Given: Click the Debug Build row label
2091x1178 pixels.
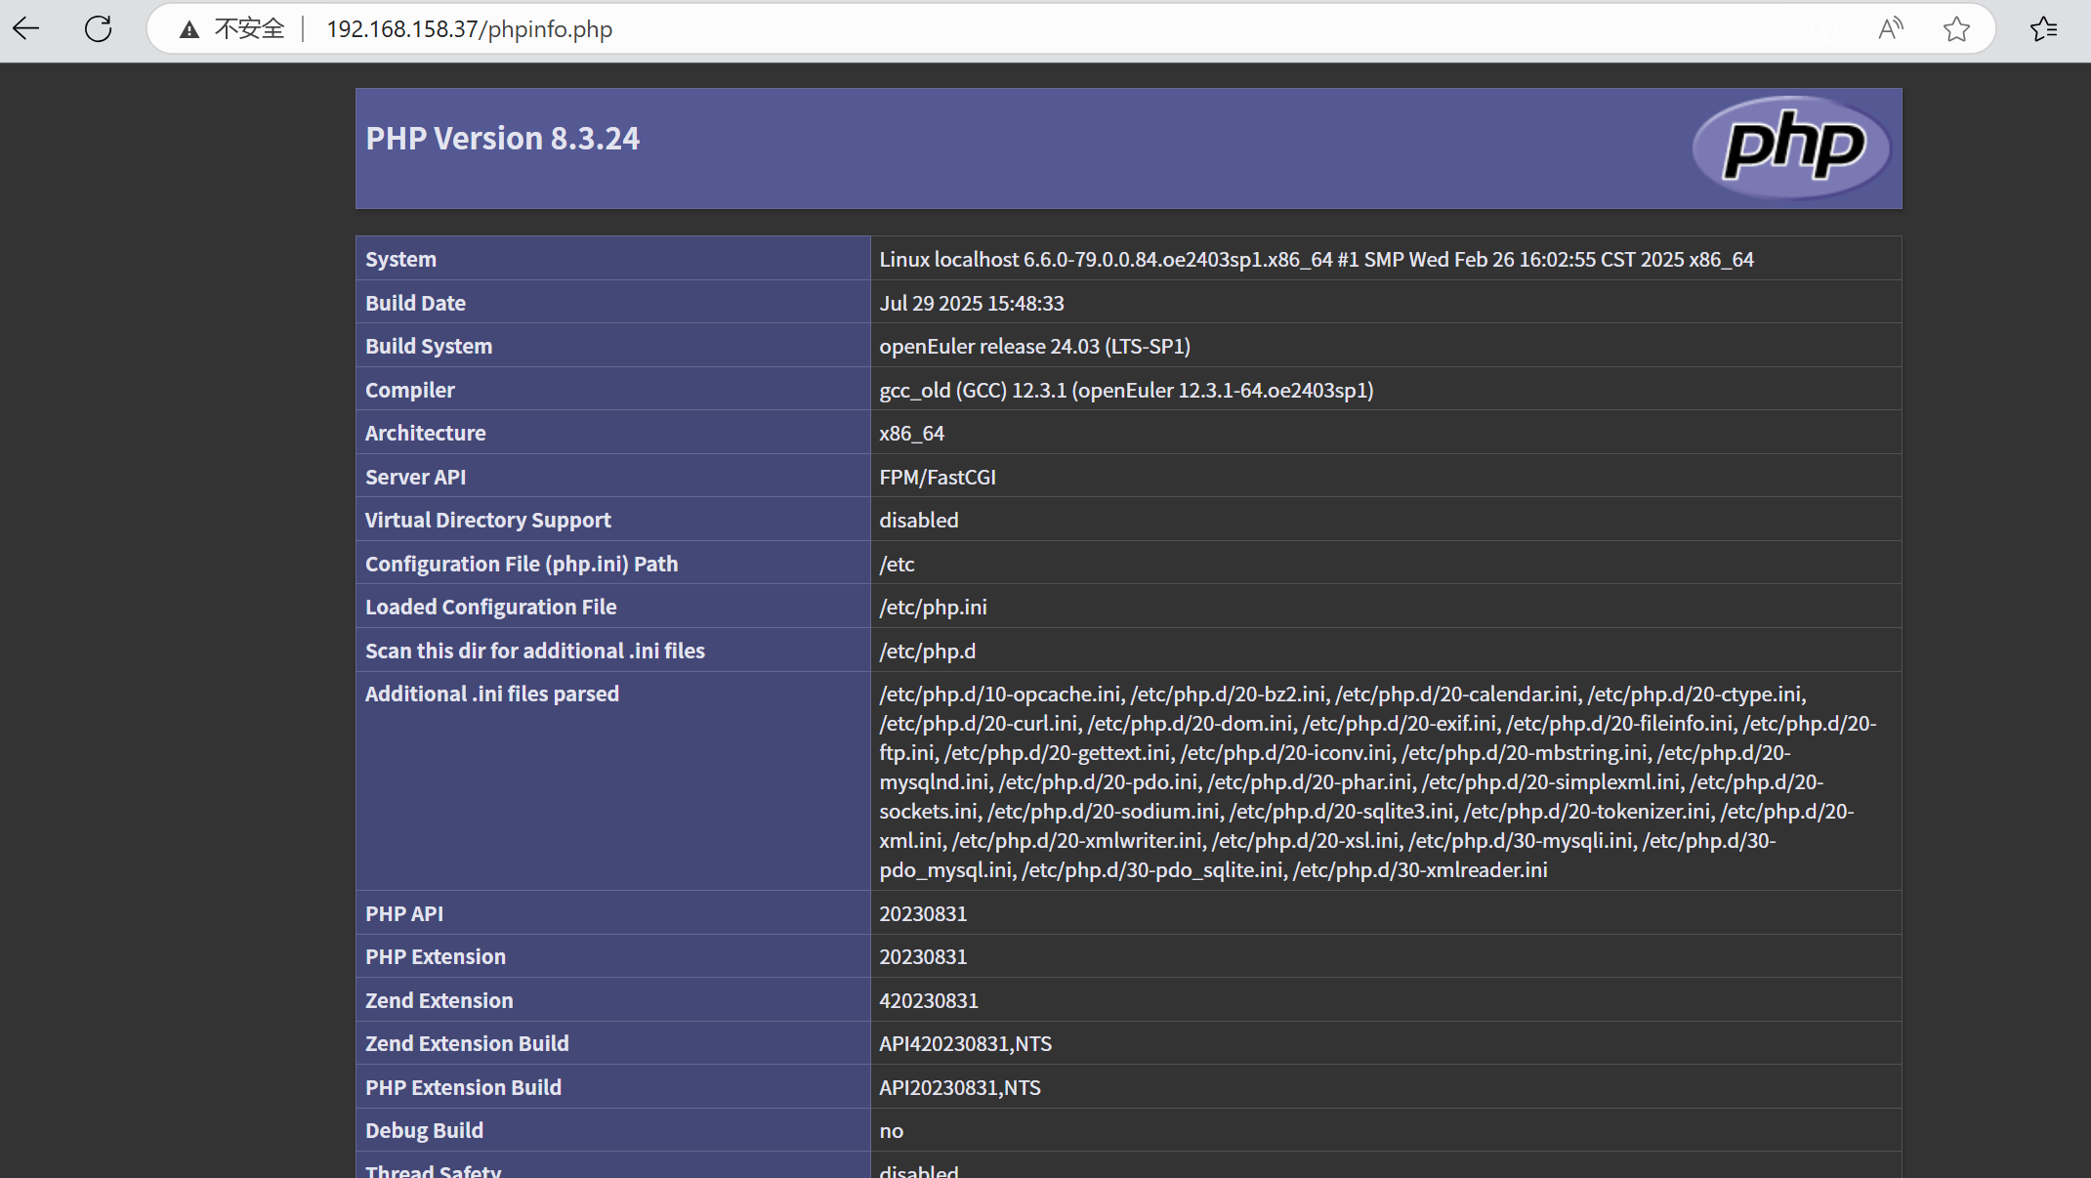Looking at the screenshot, I should click(424, 1131).
